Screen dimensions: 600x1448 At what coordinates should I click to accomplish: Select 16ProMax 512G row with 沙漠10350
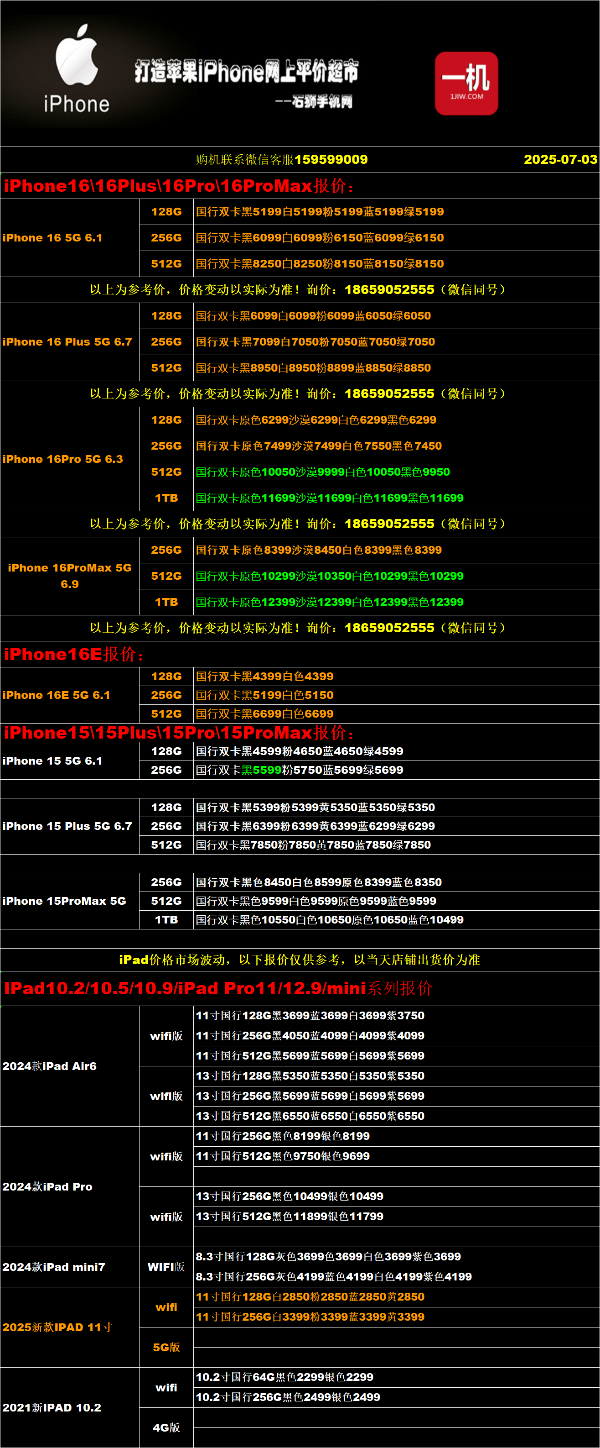point(396,576)
